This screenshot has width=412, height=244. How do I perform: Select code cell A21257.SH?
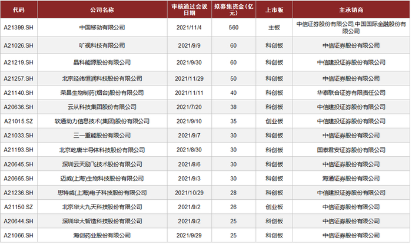(19, 78)
